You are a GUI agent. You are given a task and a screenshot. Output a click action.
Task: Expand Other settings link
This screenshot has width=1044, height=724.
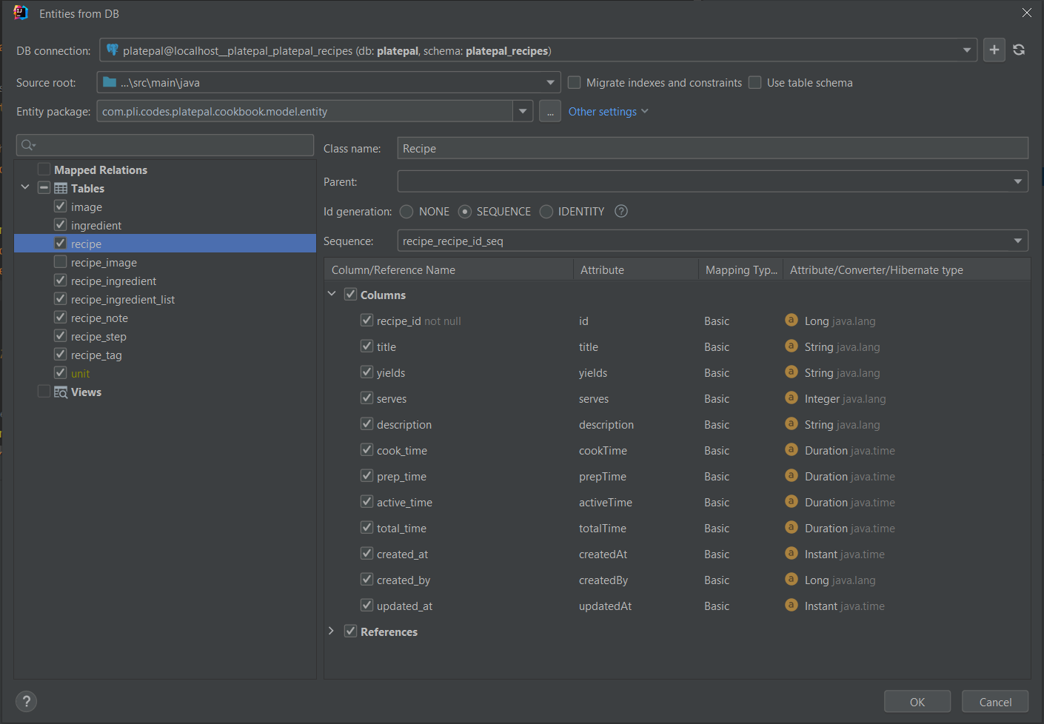click(608, 112)
